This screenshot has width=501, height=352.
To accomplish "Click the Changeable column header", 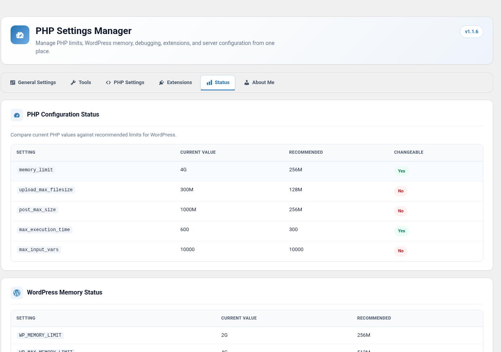I will click(409, 153).
